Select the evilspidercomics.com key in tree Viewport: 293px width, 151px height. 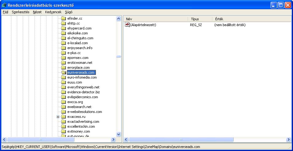82,97
